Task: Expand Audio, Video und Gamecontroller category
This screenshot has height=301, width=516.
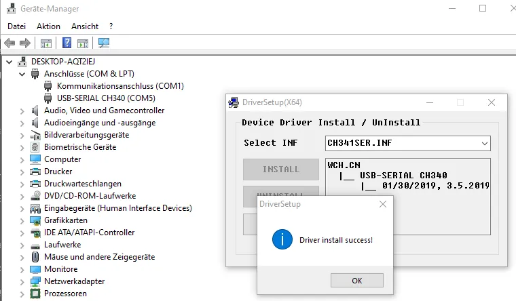Action: click(22, 111)
